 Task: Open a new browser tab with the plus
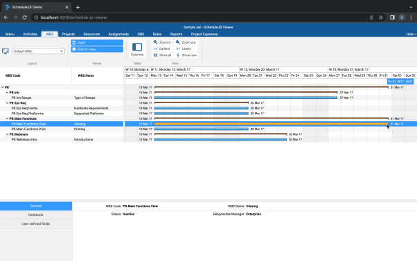[78, 7]
